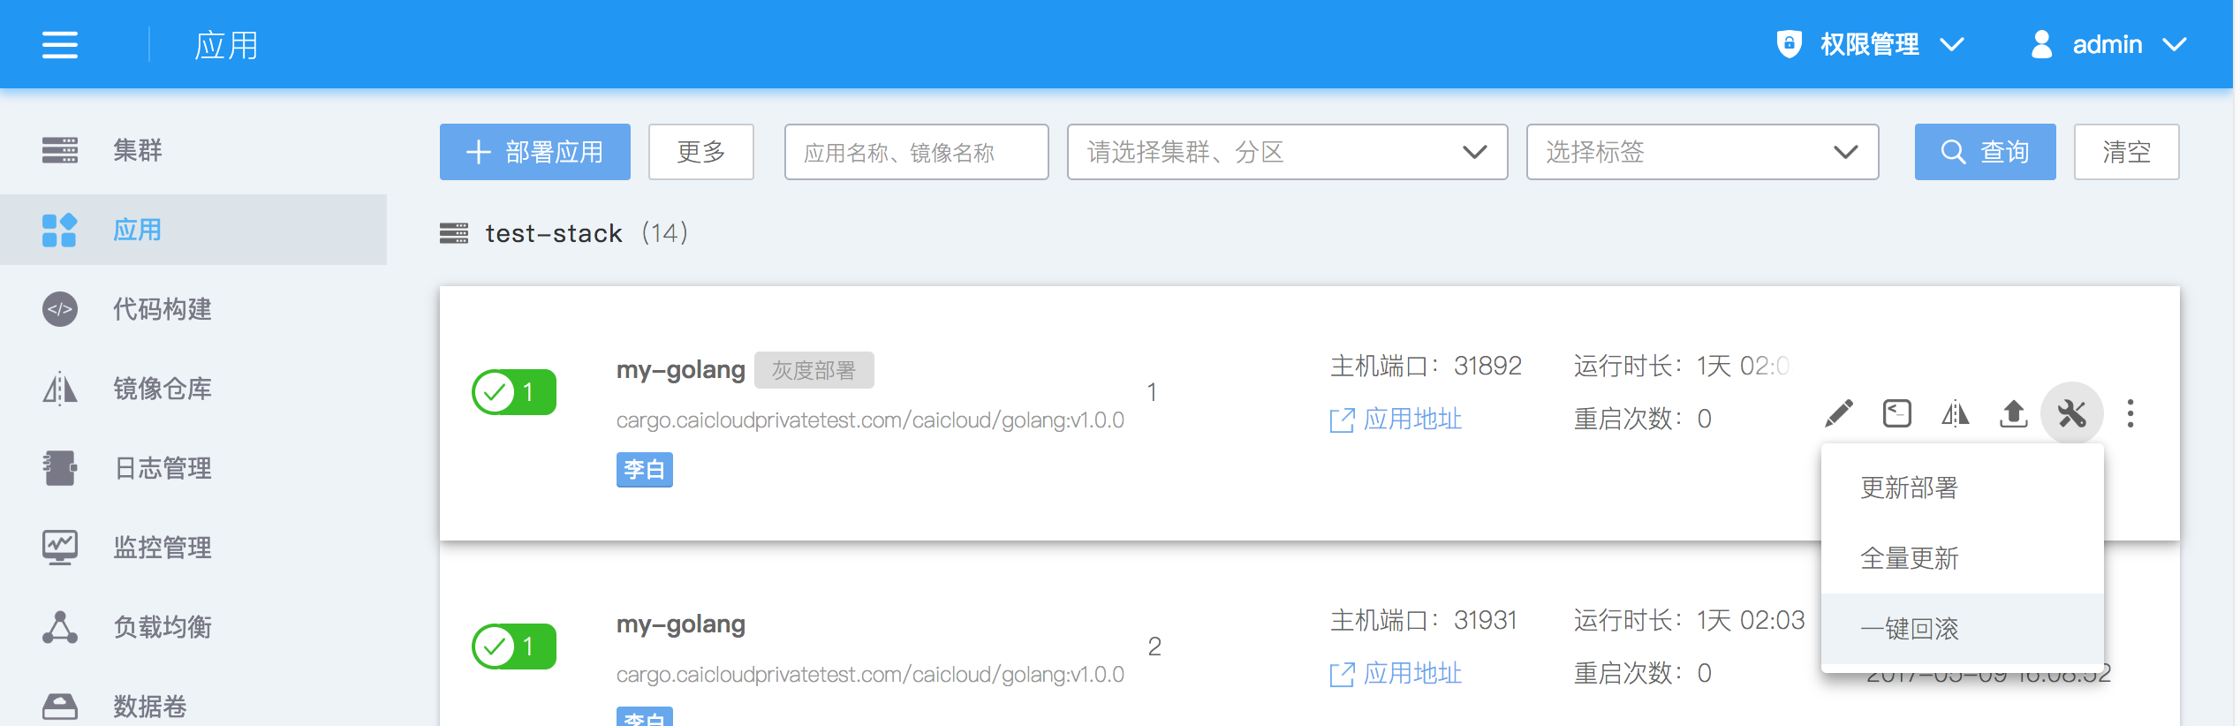Open the three-dot more options menu
2240x726 pixels.
(x=2130, y=413)
